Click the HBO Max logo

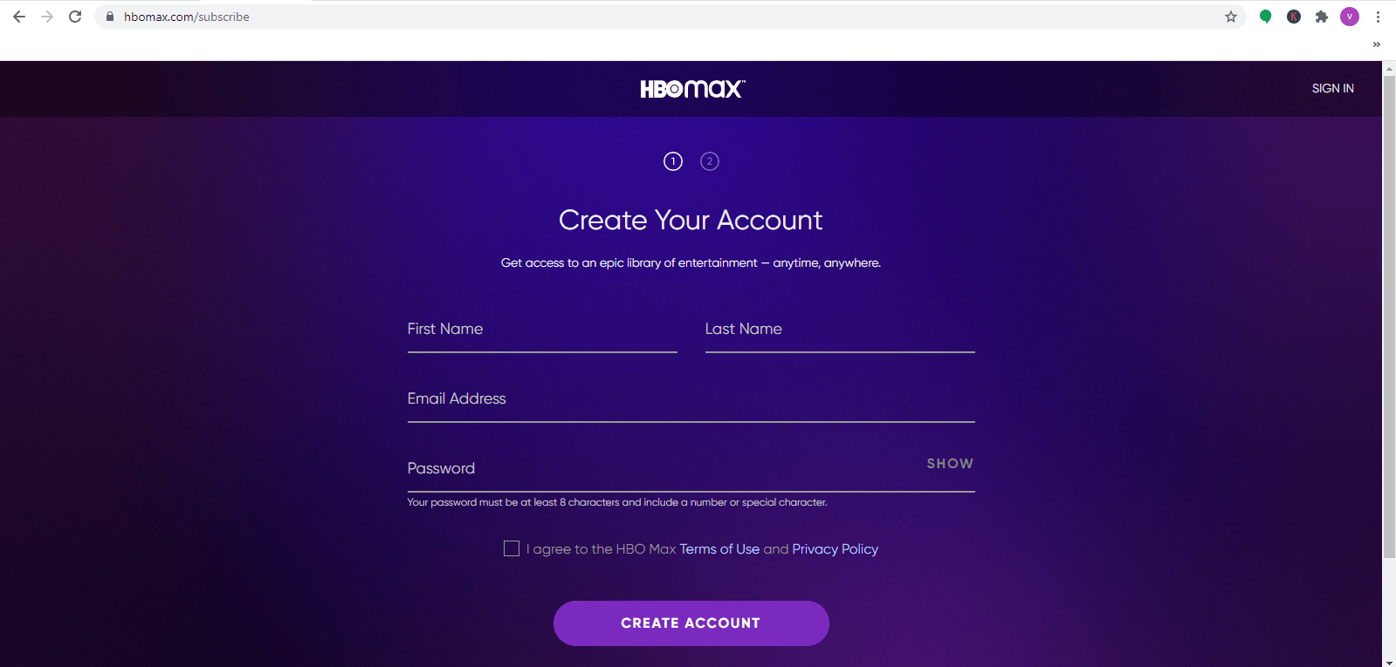point(692,89)
